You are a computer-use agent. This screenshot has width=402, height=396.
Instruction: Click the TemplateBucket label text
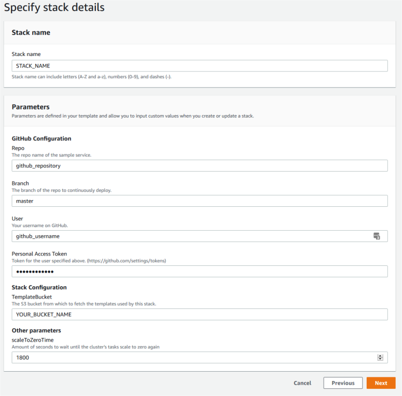pyautogui.click(x=32, y=297)
